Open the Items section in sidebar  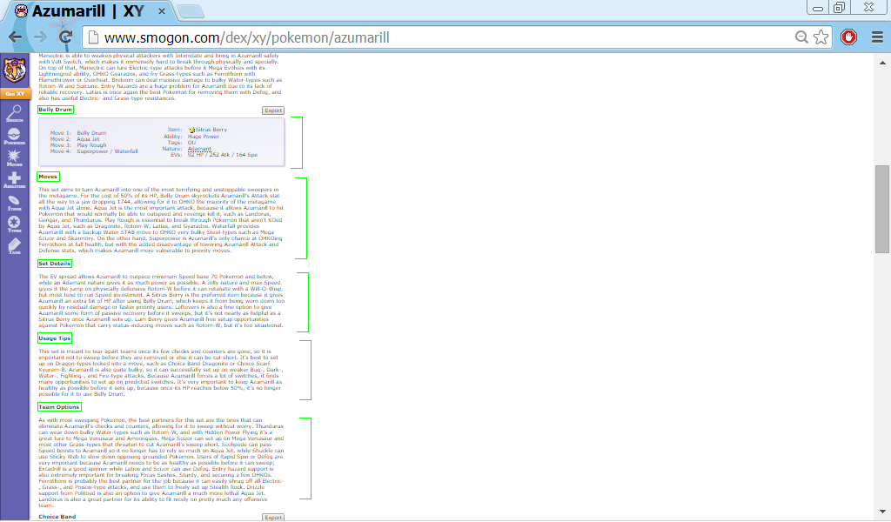coord(14,203)
